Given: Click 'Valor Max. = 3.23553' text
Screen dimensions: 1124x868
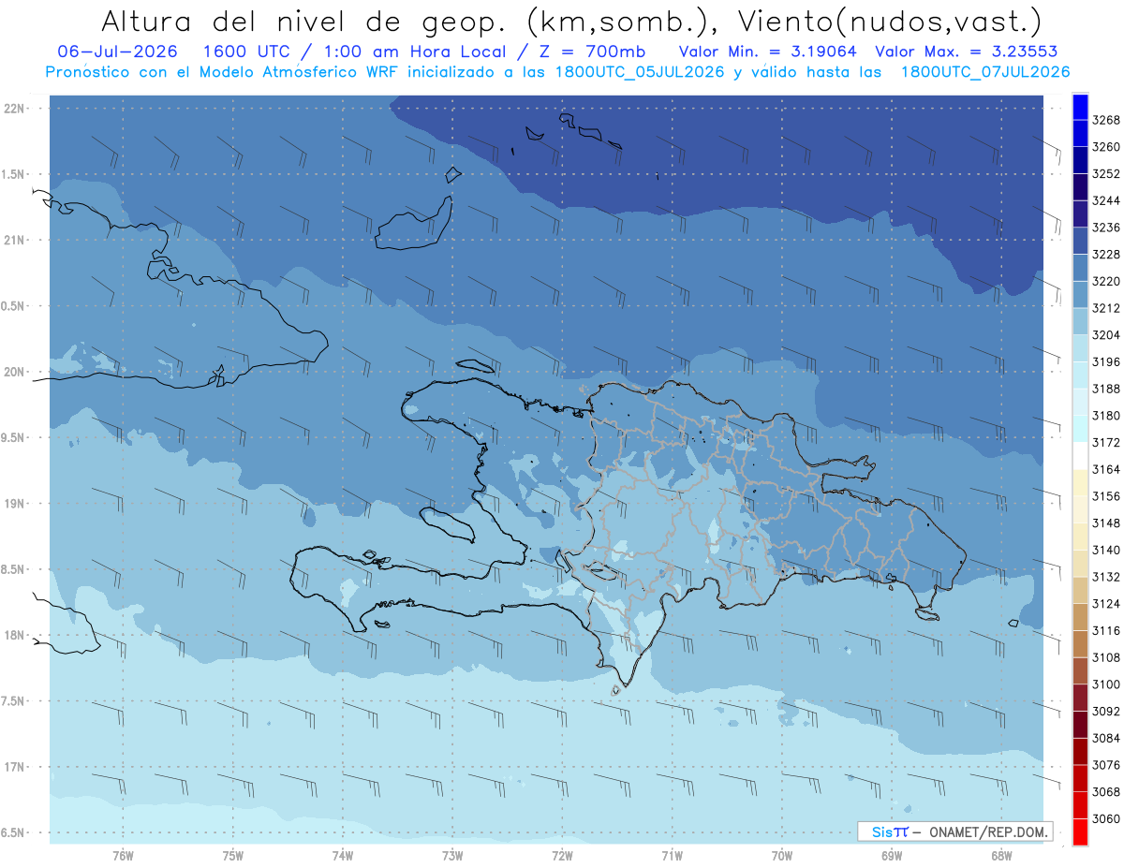Looking at the screenshot, I should pos(968,51).
